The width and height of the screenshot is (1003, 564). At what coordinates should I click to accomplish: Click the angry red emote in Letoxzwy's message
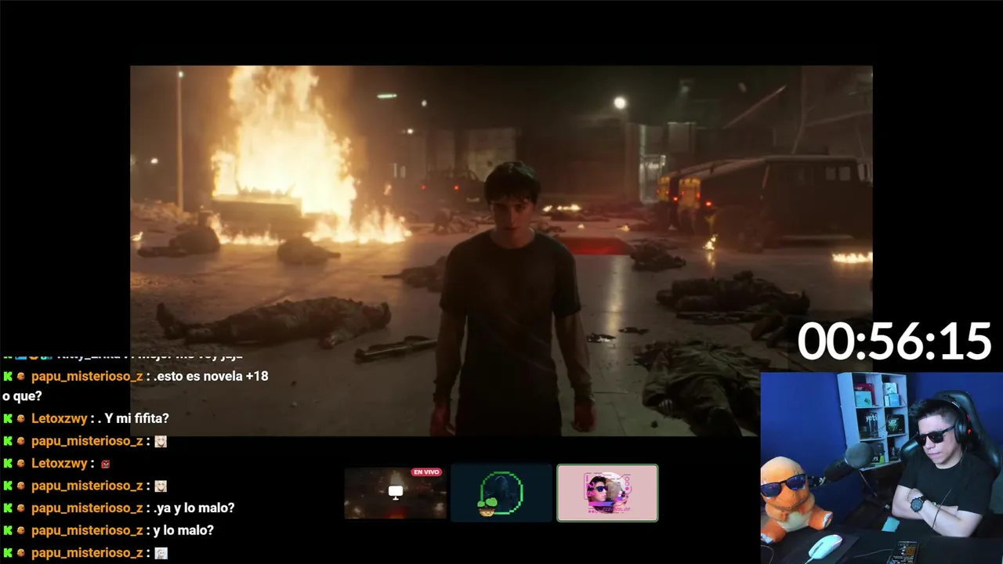(x=106, y=464)
